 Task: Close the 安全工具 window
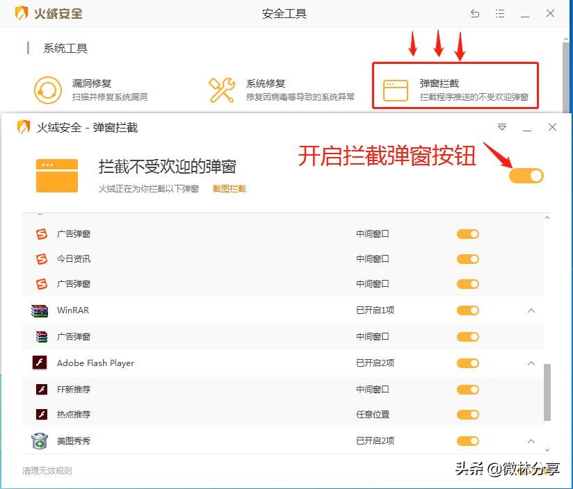[550, 13]
